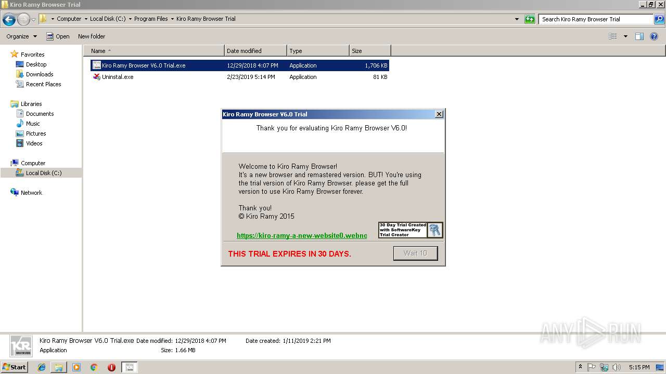Open the address bar history dropdown
The image size is (666, 374).
pos(517,19)
